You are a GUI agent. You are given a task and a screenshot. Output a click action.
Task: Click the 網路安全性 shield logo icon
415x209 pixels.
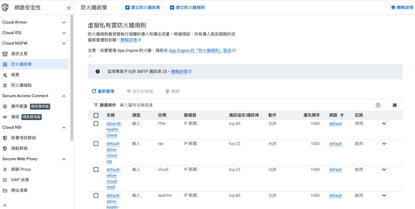5,8
